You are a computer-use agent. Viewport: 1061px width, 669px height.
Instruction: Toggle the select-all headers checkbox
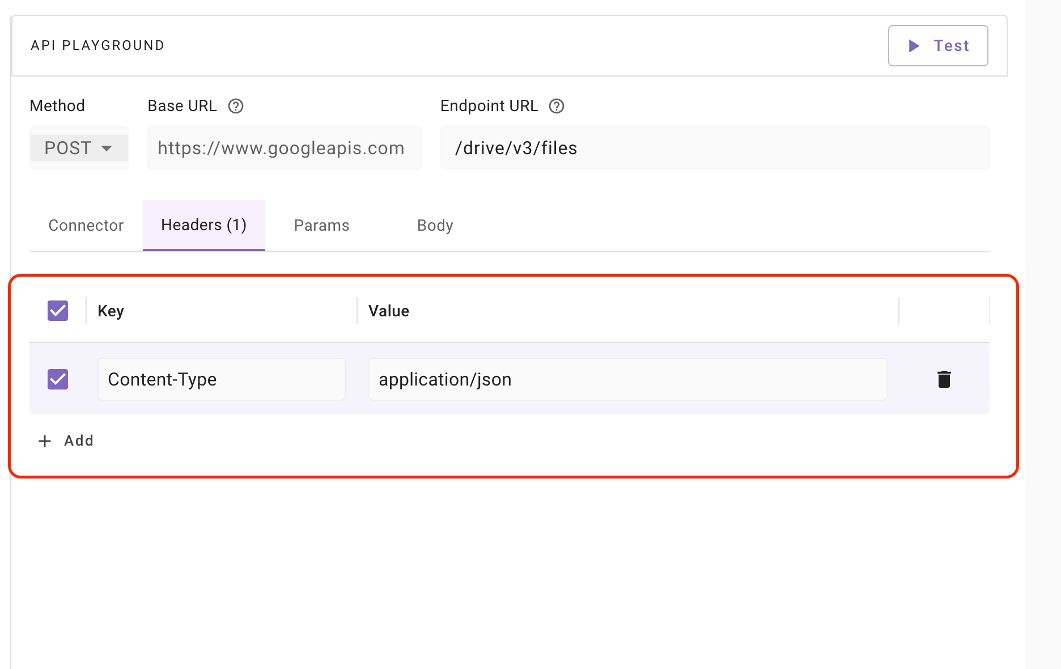[58, 311]
